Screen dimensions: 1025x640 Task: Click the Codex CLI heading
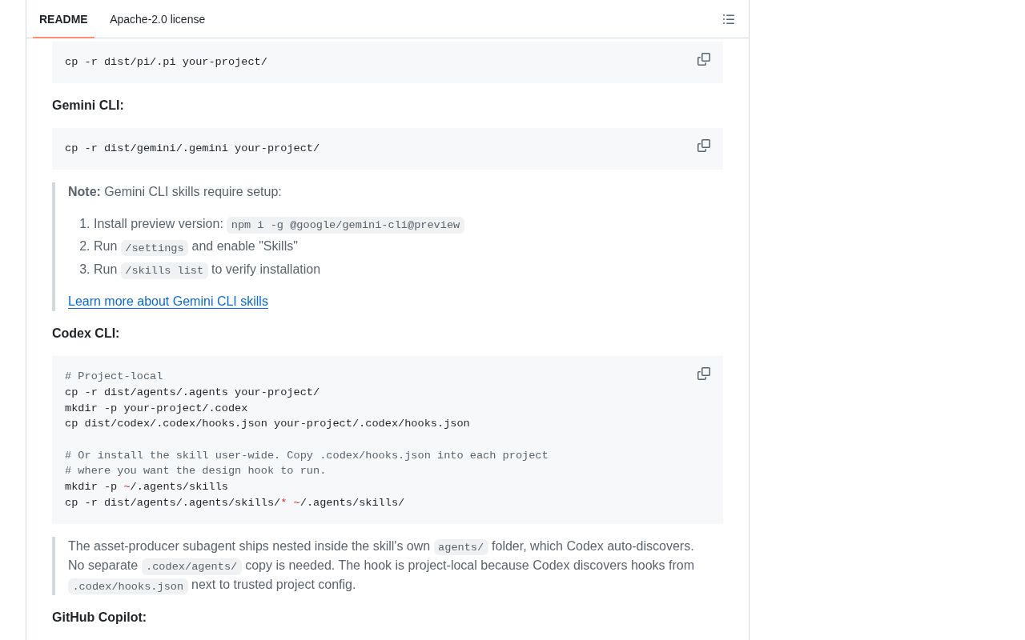point(86,334)
